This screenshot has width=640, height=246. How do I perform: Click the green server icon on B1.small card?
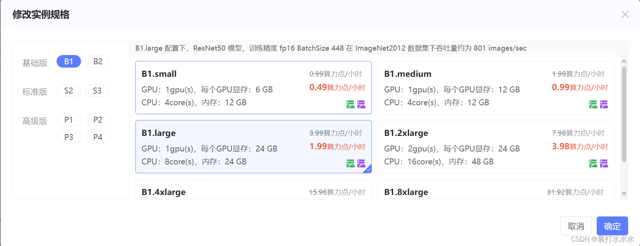pos(350,105)
